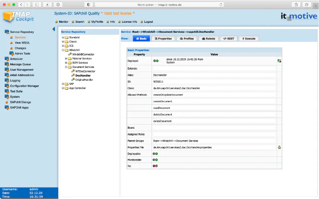Screen dimensions: 319x199
Task: Toggle the Sip status lights
Action: (155, 166)
